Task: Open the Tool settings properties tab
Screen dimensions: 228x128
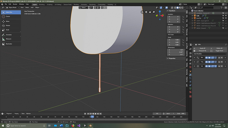Action: click(190, 49)
